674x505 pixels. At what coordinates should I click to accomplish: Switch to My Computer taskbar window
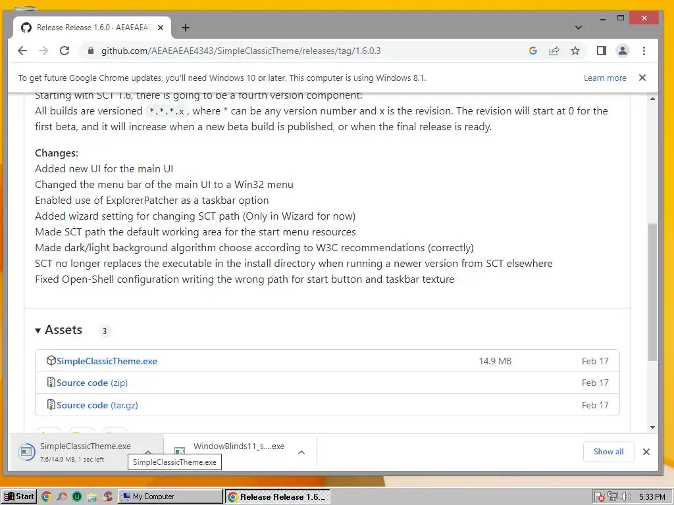(170, 496)
